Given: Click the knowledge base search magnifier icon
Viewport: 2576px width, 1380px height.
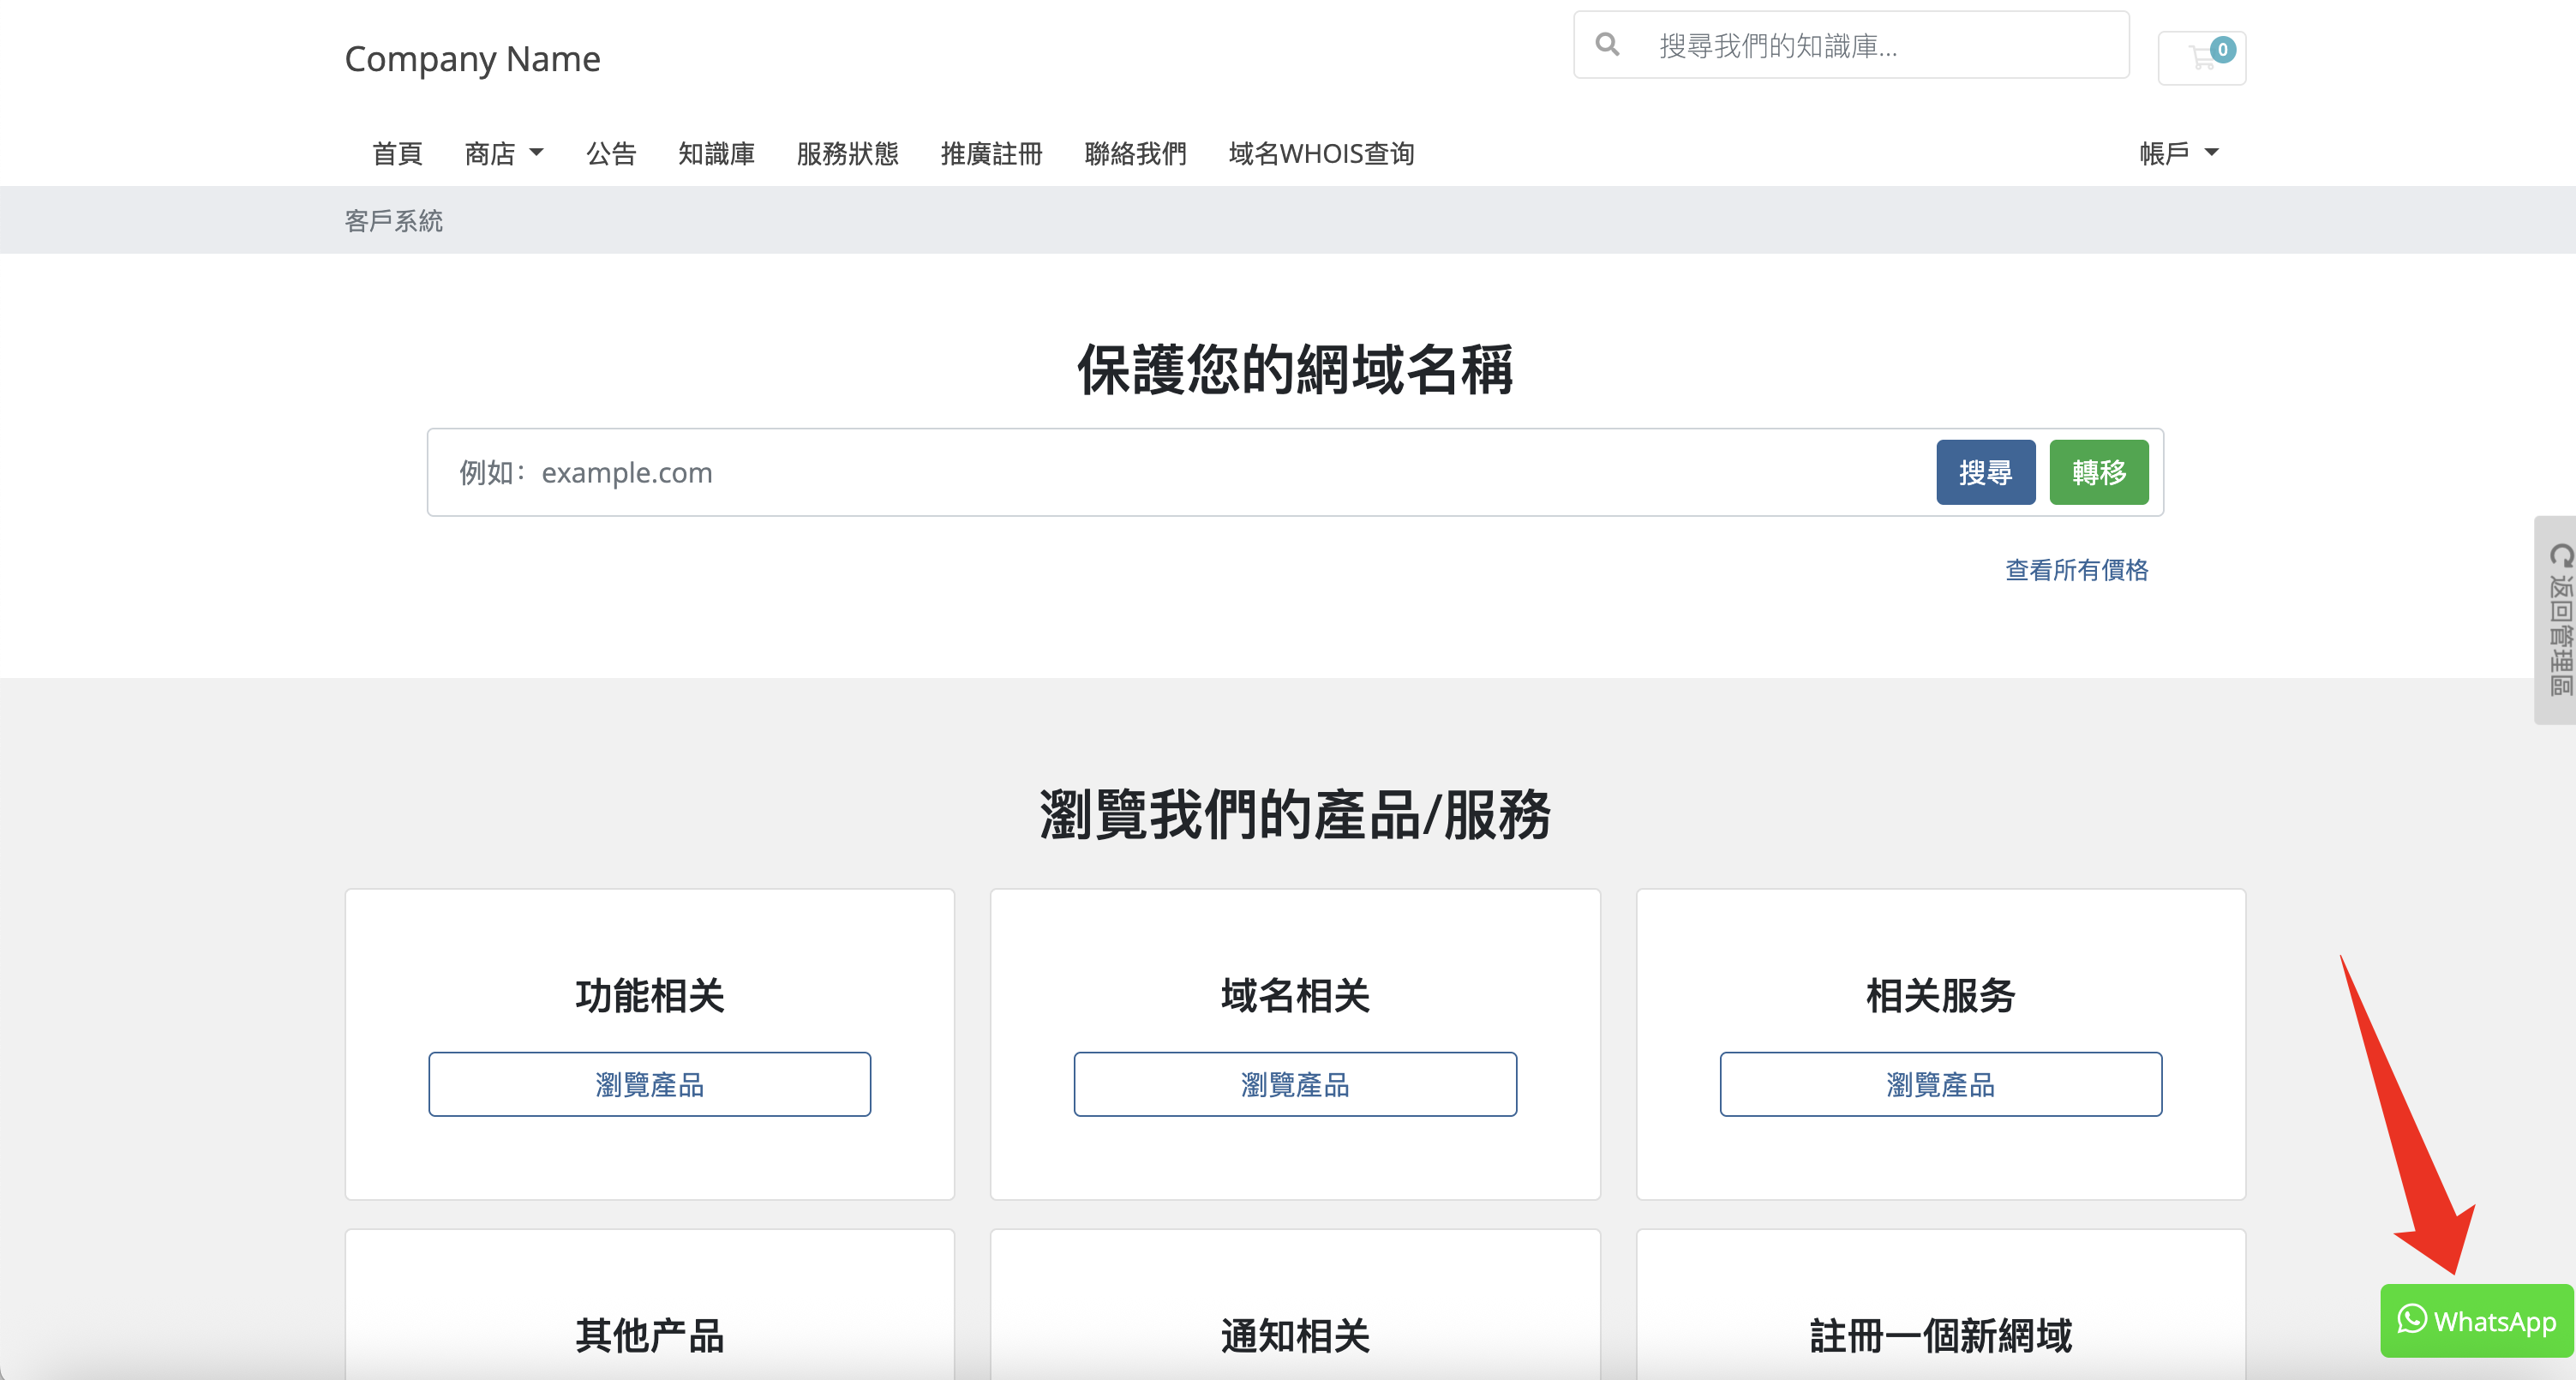Looking at the screenshot, I should point(1607,45).
